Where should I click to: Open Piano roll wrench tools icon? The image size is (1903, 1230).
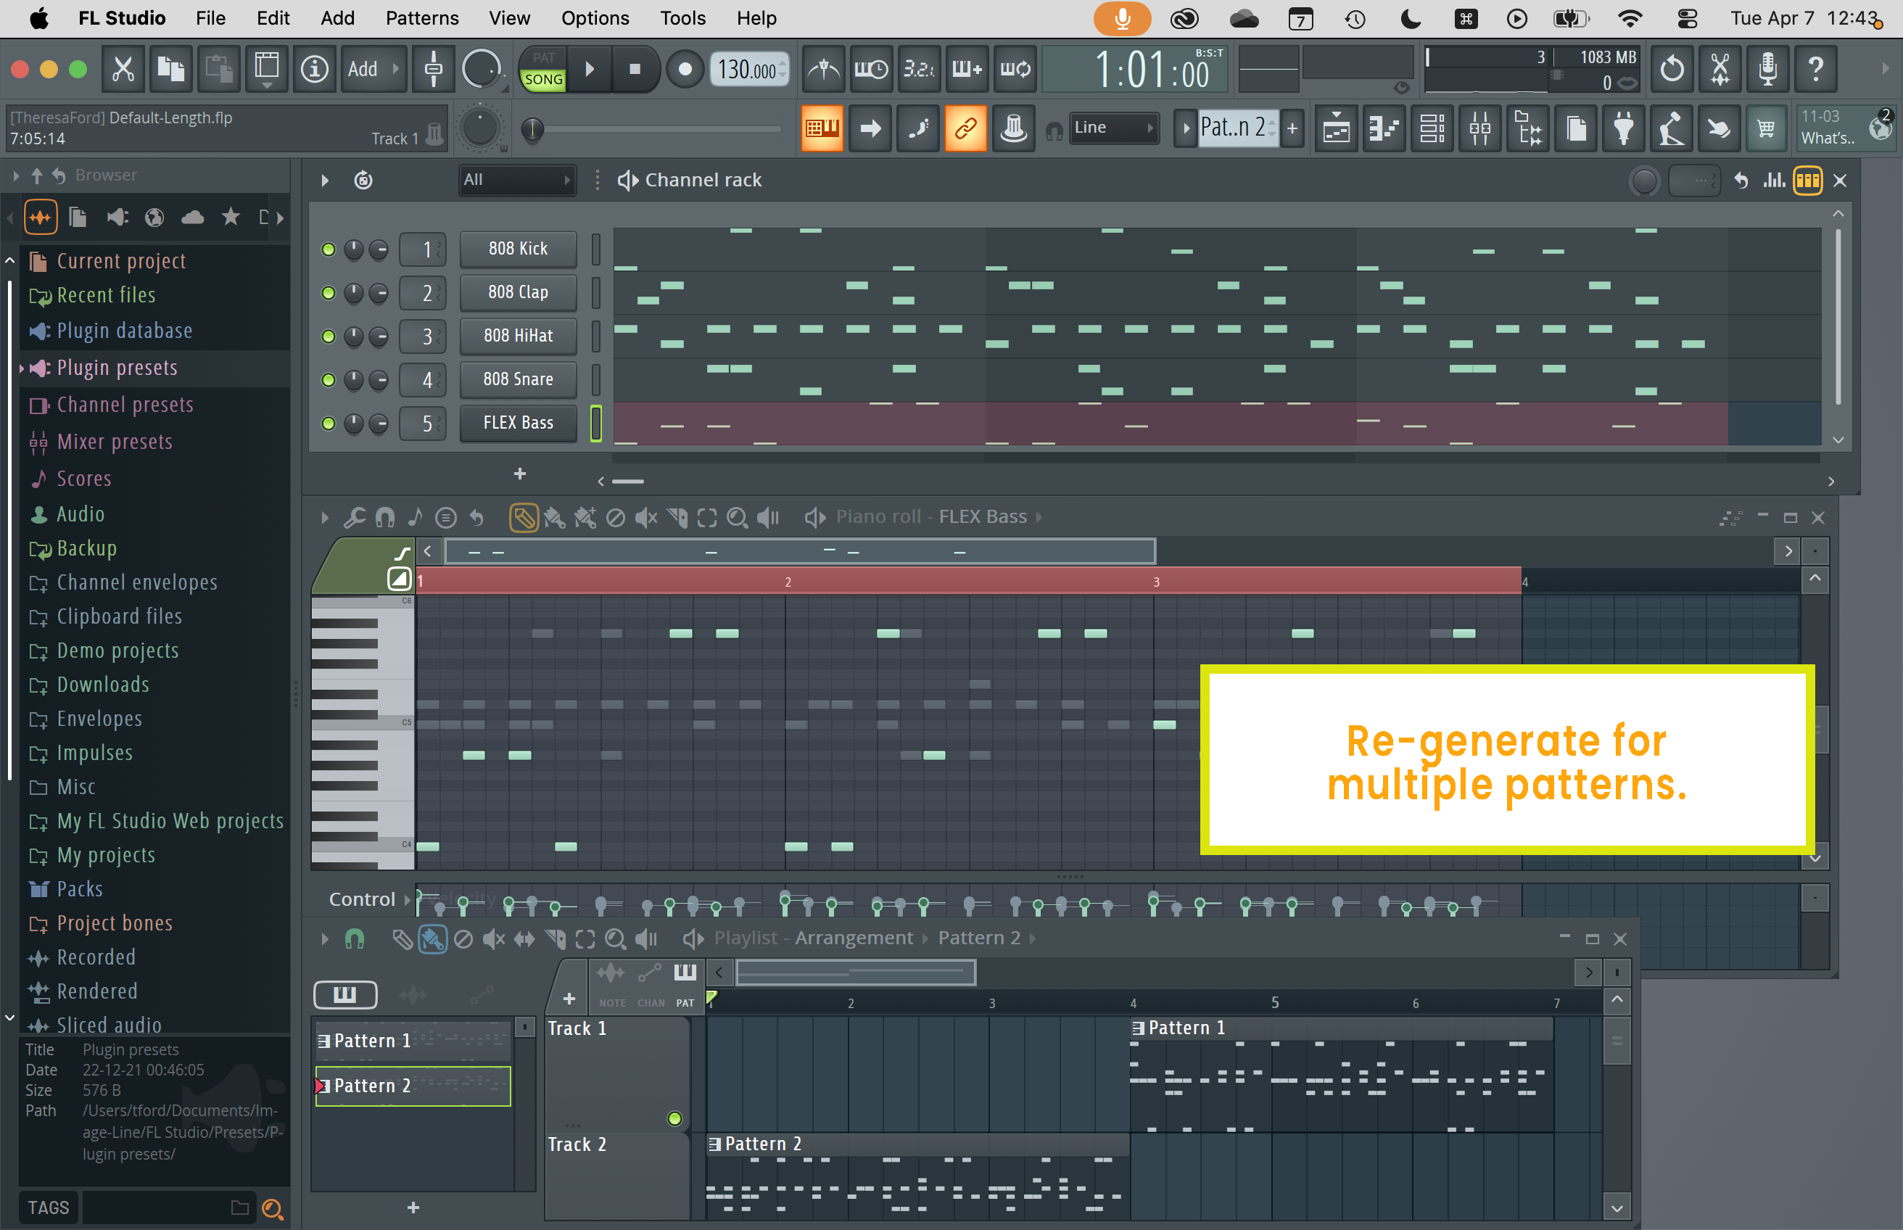point(354,518)
